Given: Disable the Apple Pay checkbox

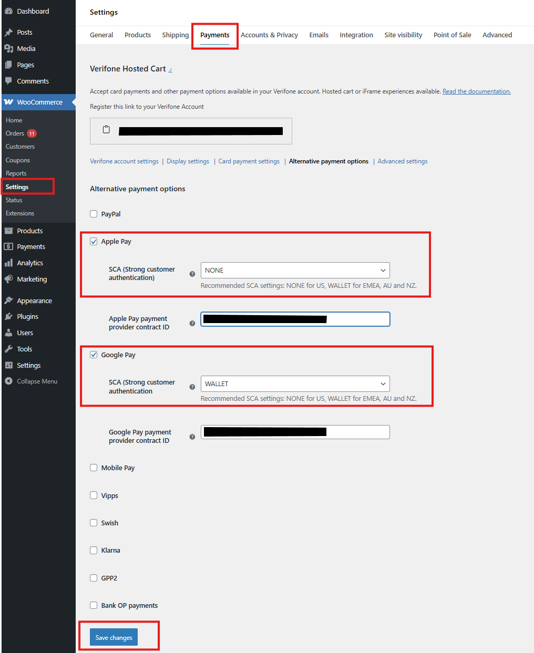Looking at the screenshot, I should click(x=93, y=241).
